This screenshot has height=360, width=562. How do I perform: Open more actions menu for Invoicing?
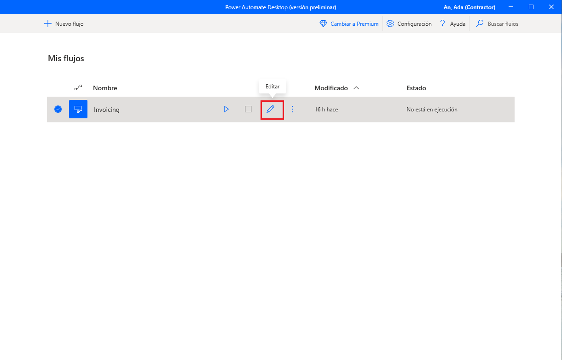pyautogui.click(x=292, y=109)
